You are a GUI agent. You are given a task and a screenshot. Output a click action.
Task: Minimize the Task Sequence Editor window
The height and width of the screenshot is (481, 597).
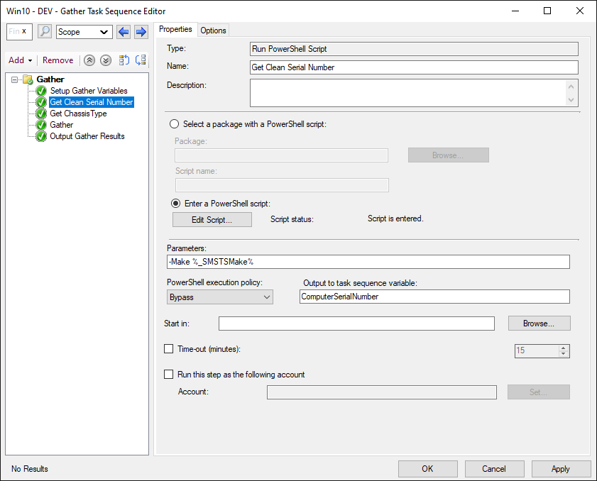coord(515,11)
